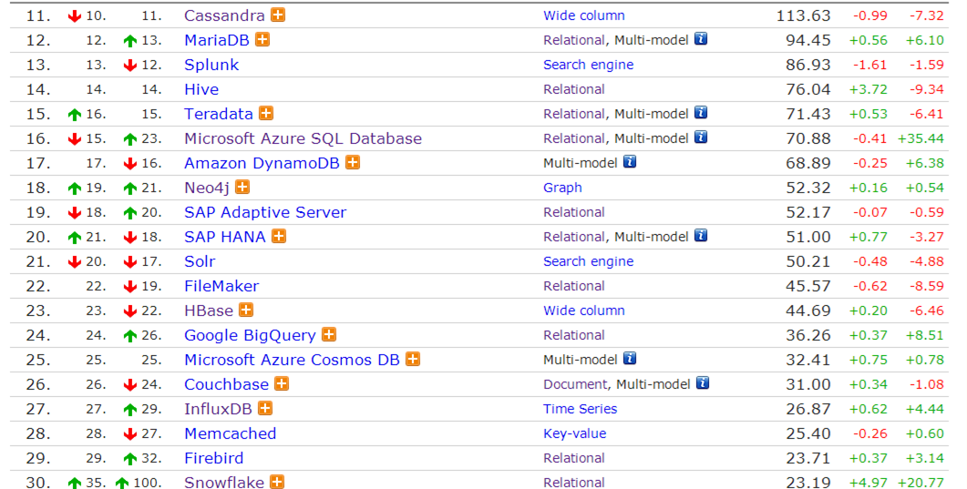Select the FileMaker yearly change -8.59
Viewport: 967px width, 489px height.
(x=927, y=286)
